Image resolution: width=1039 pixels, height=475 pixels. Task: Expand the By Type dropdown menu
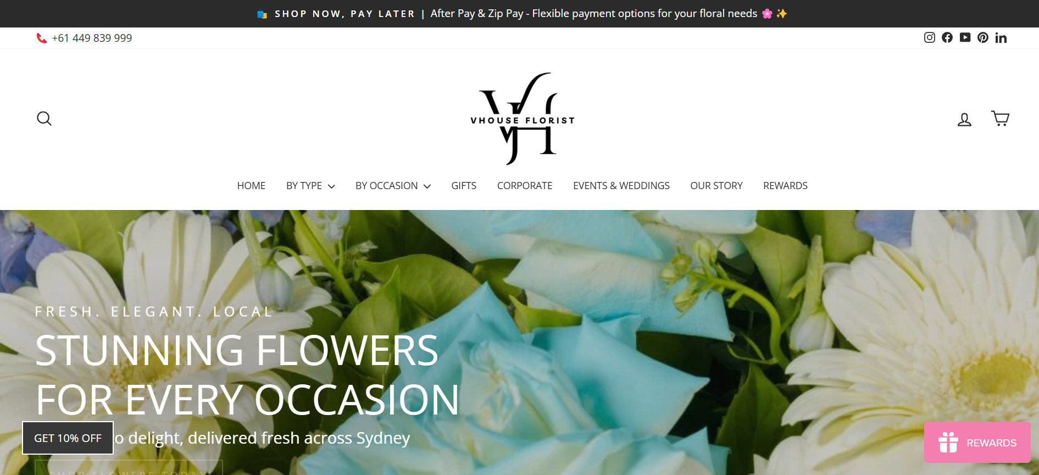[x=310, y=186]
